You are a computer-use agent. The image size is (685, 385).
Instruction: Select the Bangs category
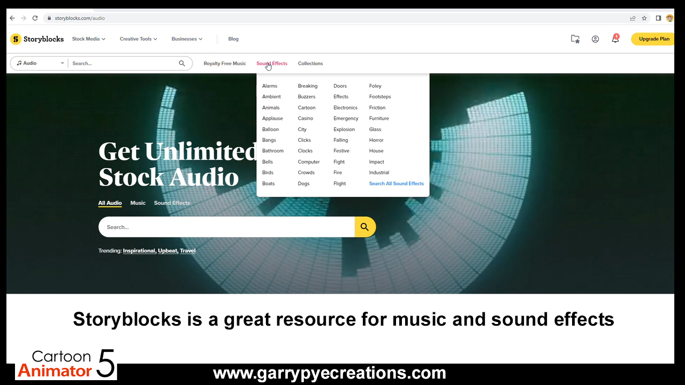click(x=269, y=140)
